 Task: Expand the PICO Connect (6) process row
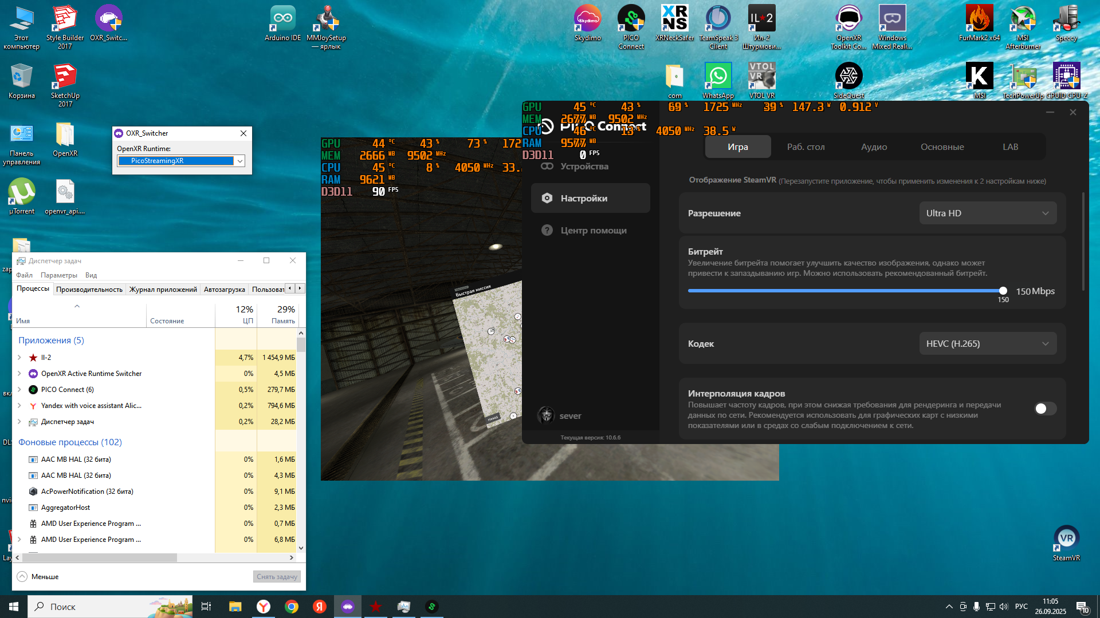click(x=19, y=390)
